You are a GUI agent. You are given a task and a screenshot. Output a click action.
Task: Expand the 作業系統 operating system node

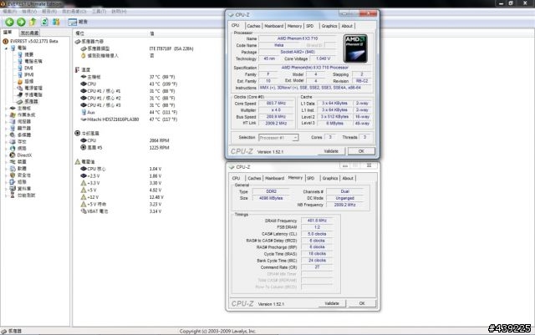pos(6,115)
